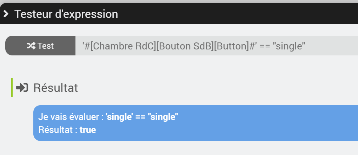Place cursor on "single" in expression field
This screenshot has height=155, width=358.
pos(290,46)
